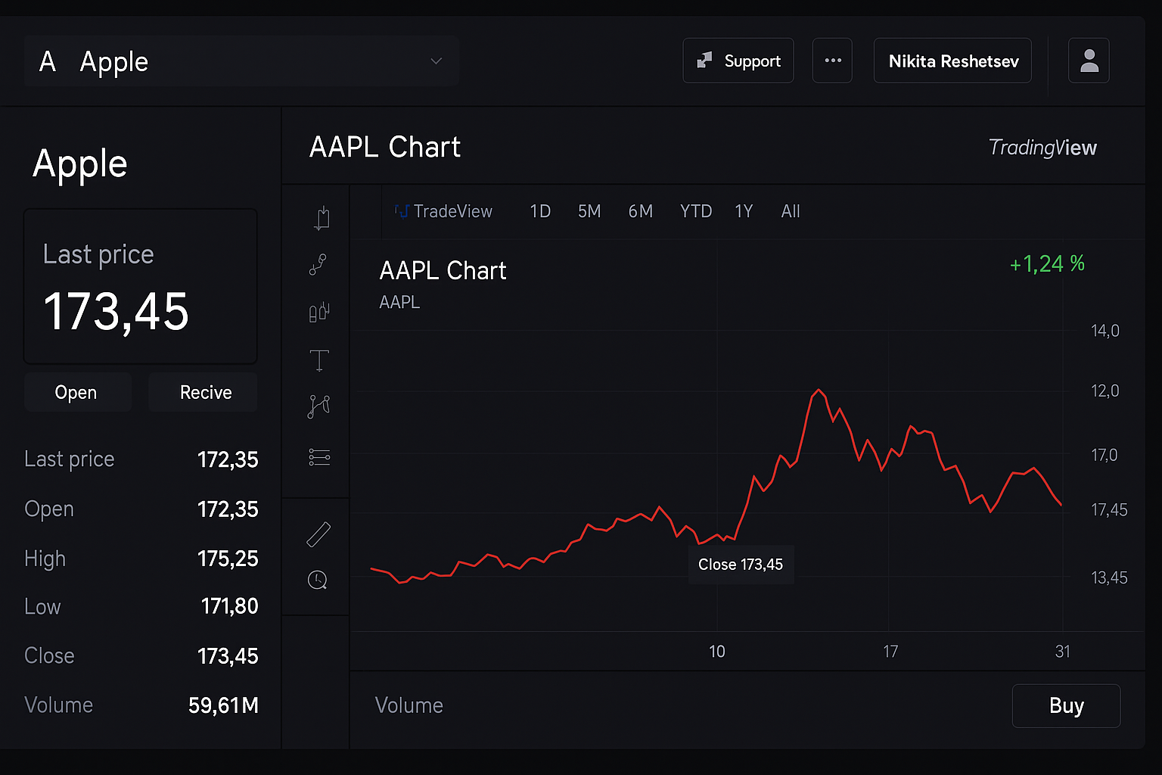Click the Volume value 59,61M
The height and width of the screenshot is (775, 1162).
point(223,705)
